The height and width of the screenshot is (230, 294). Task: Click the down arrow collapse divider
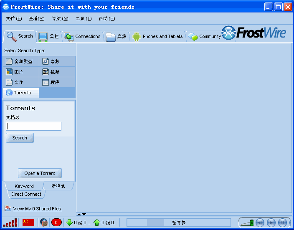[x=84, y=214]
